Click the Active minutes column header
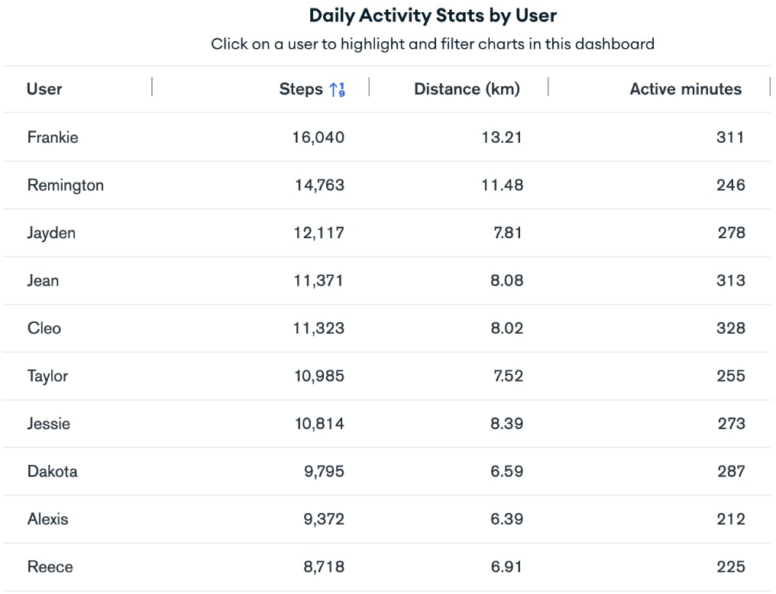Image resolution: width=776 pixels, height=594 pixels. pos(685,89)
